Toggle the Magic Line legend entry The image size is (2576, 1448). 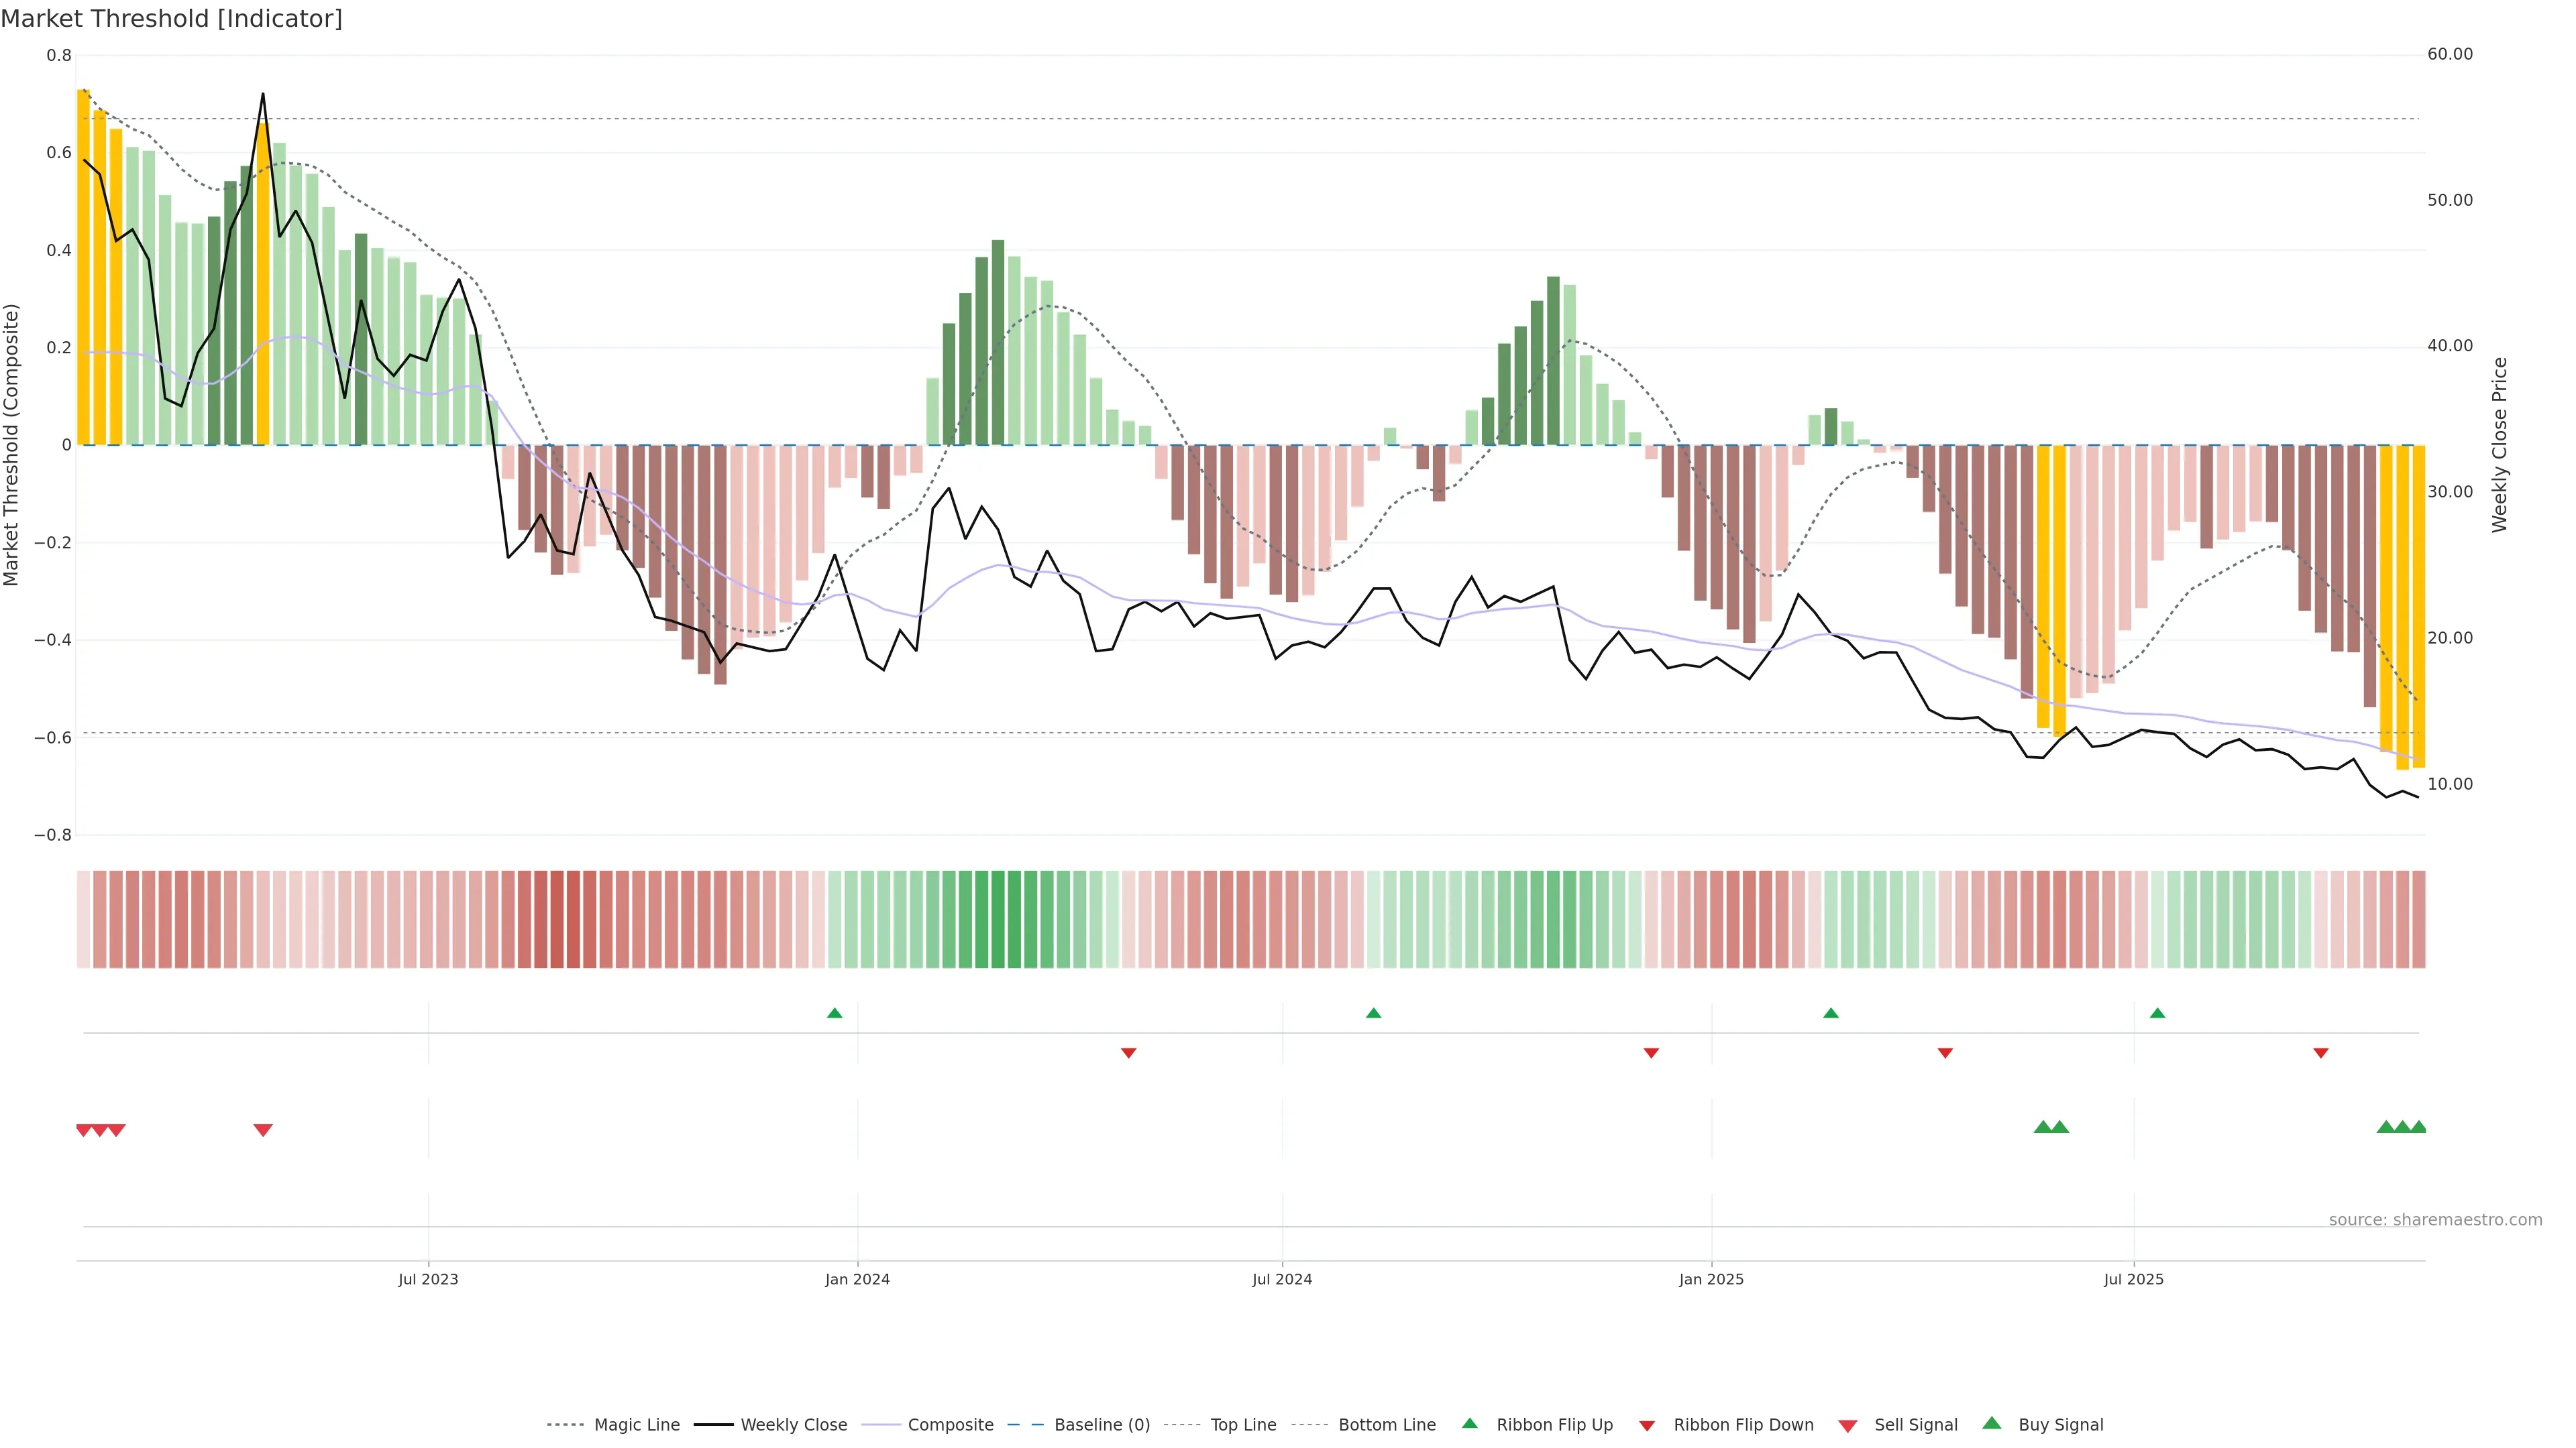coord(636,1425)
